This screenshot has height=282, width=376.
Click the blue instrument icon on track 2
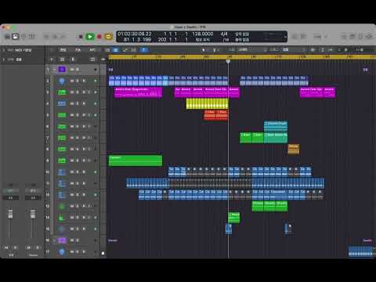pyautogui.click(x=62, y=81)
